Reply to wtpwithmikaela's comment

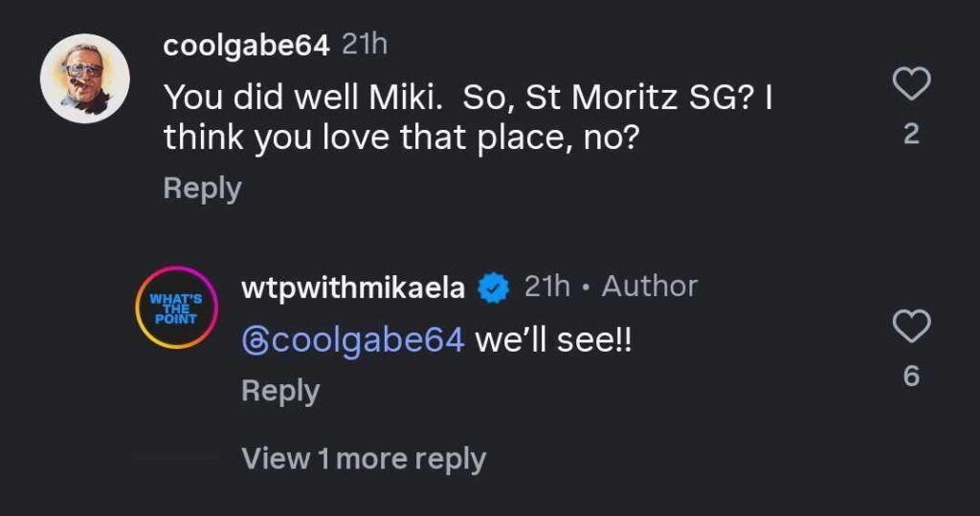pos(279,391)
